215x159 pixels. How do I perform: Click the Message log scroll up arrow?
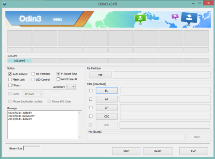pyautogui.click(x=79, y=113)
